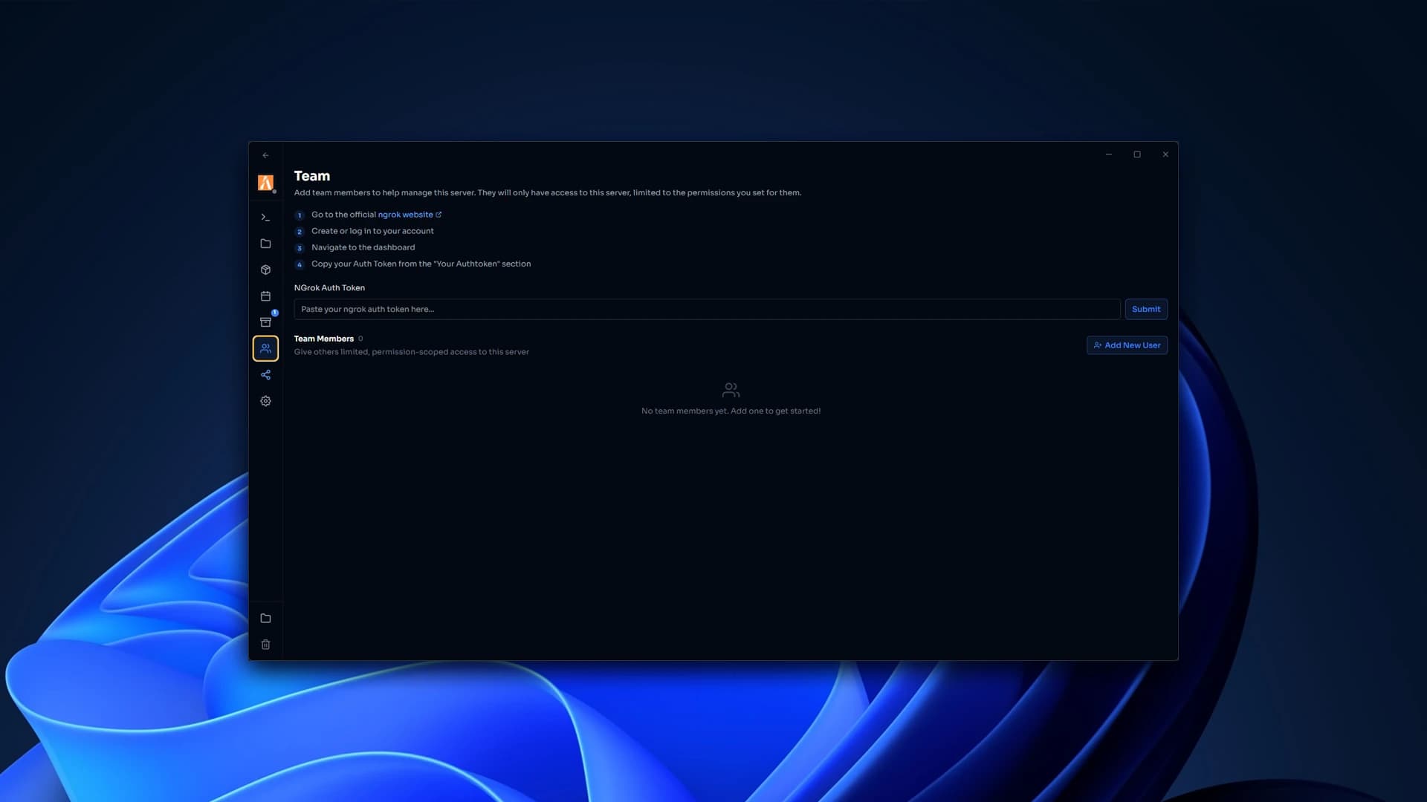Open the share network icon in sidebar

265,375
